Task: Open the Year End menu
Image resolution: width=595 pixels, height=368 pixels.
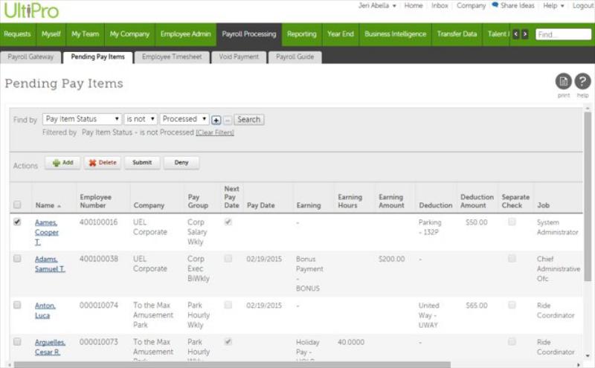Action: [x=341, y=34]
